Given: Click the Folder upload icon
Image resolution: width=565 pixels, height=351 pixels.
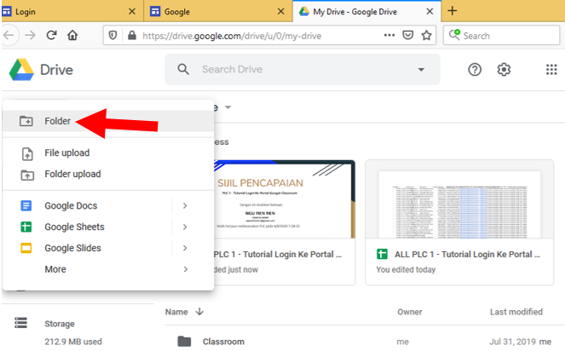Looking at the screenshot, I should [x=27, y=175].
